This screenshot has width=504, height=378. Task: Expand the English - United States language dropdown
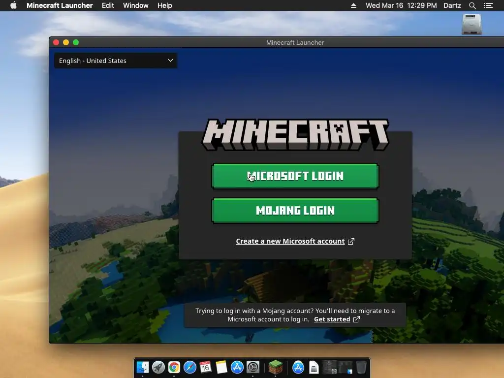click(x=116, y=61)
